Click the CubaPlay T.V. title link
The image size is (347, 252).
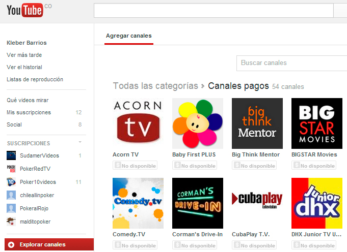click(x=251, y=234)
